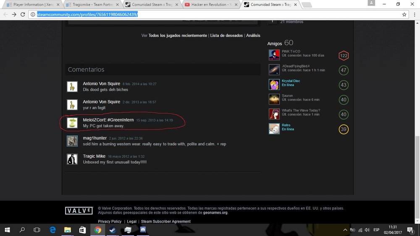The width and height of the screenshot is (420, 236).
Task: Open the Amigos friends list heading
Action: point(275,43)
